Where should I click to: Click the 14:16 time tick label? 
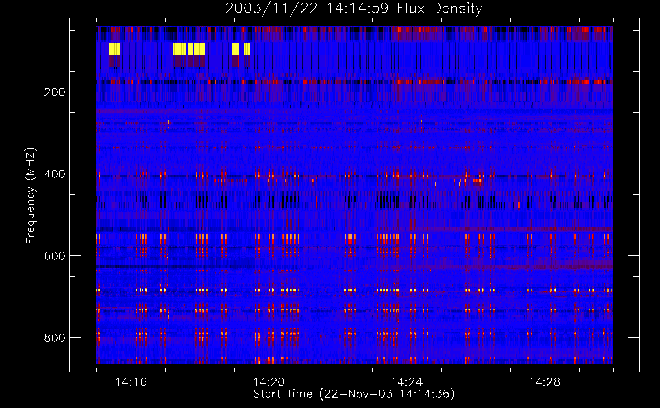click(x=131, y=382)
